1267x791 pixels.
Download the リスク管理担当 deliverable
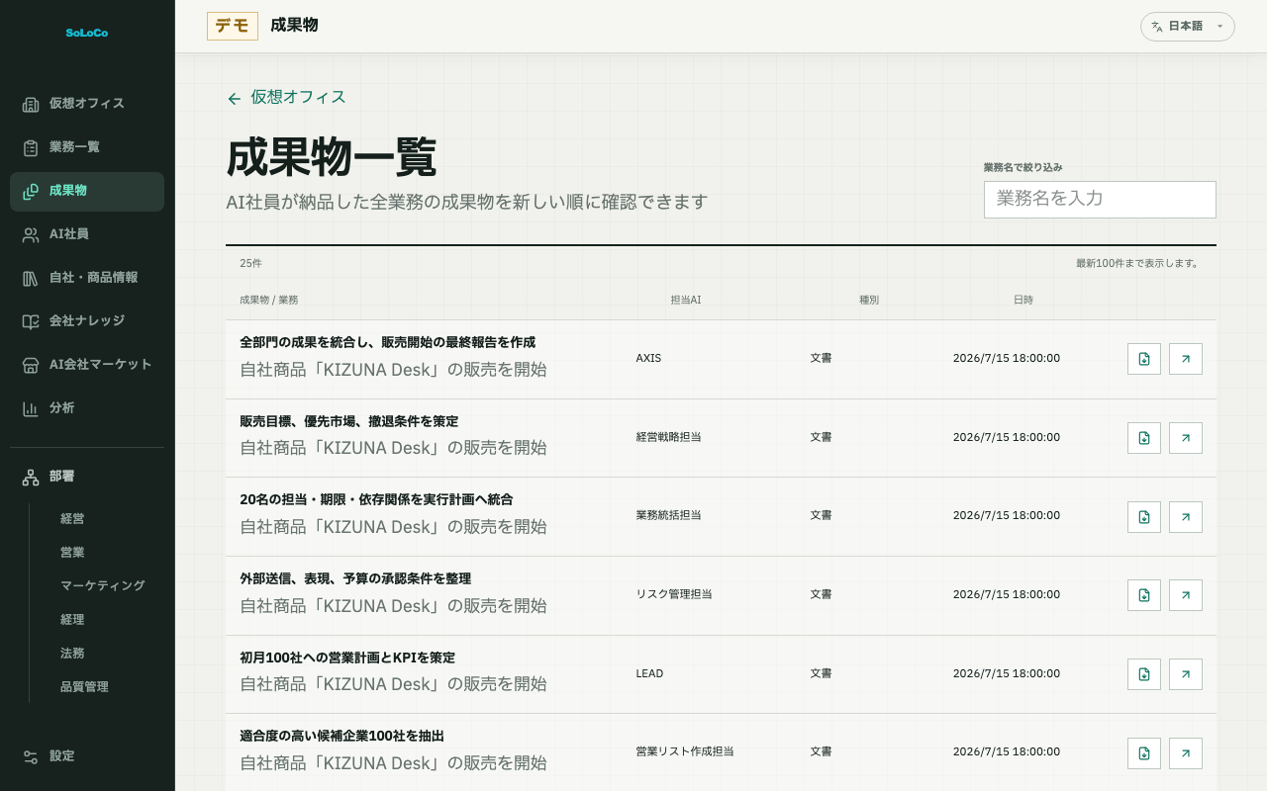(1144, 595)
